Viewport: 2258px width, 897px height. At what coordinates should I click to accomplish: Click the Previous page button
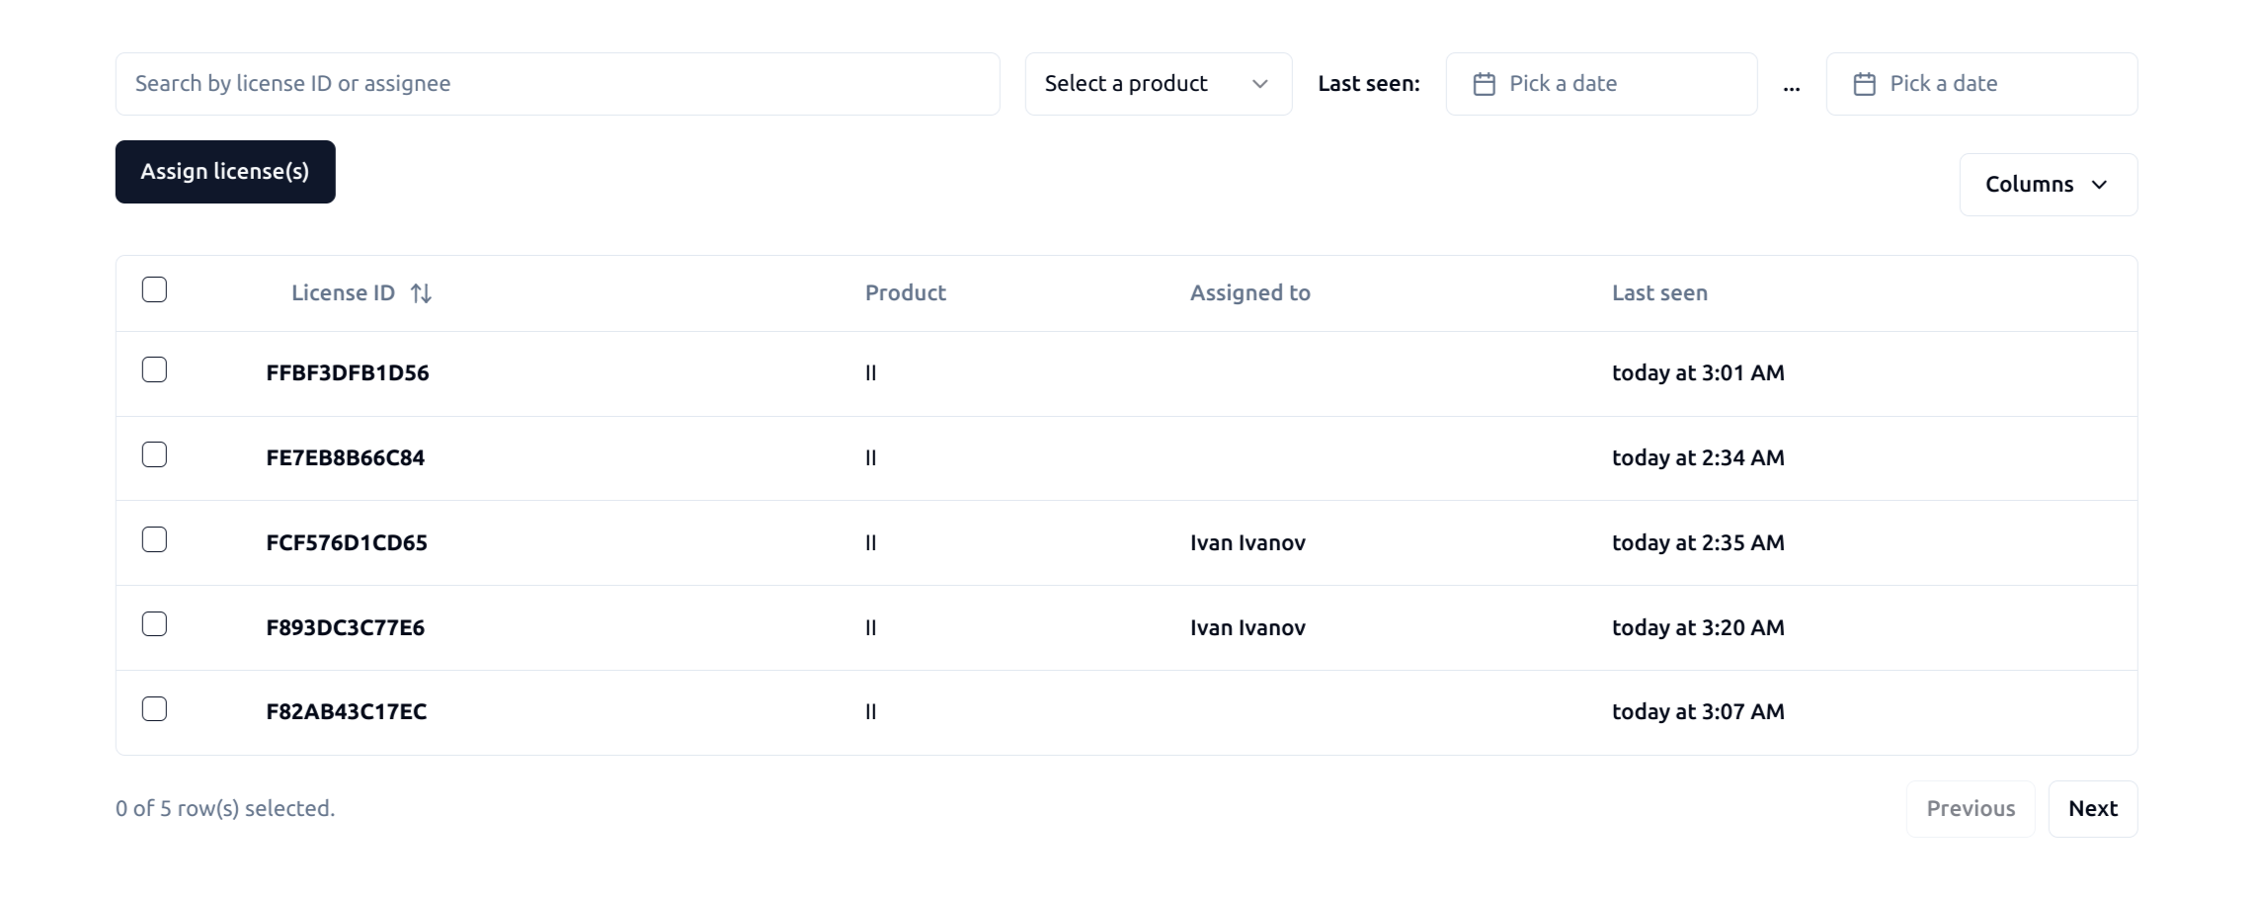[1970, 809]
